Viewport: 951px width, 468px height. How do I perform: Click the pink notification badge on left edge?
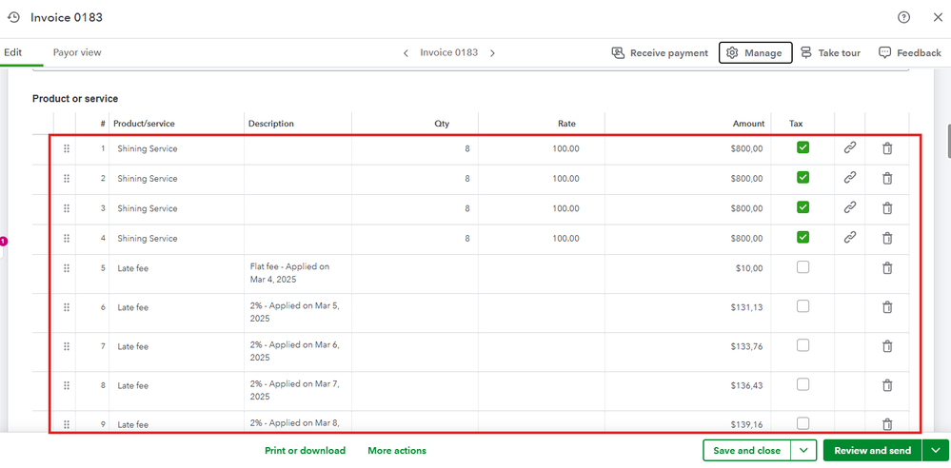(x=3, y=242)
